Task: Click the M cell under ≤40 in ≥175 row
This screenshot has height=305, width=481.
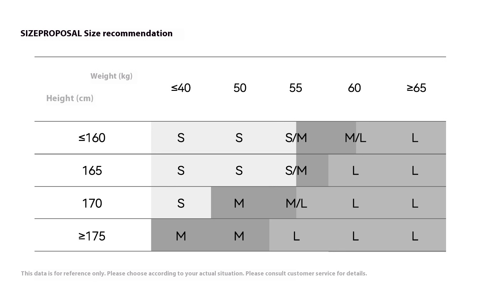Action: point(181,236)
